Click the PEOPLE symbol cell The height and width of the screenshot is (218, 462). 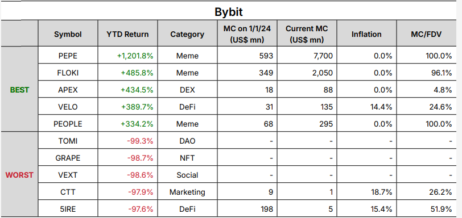click(x=68, y=123)
